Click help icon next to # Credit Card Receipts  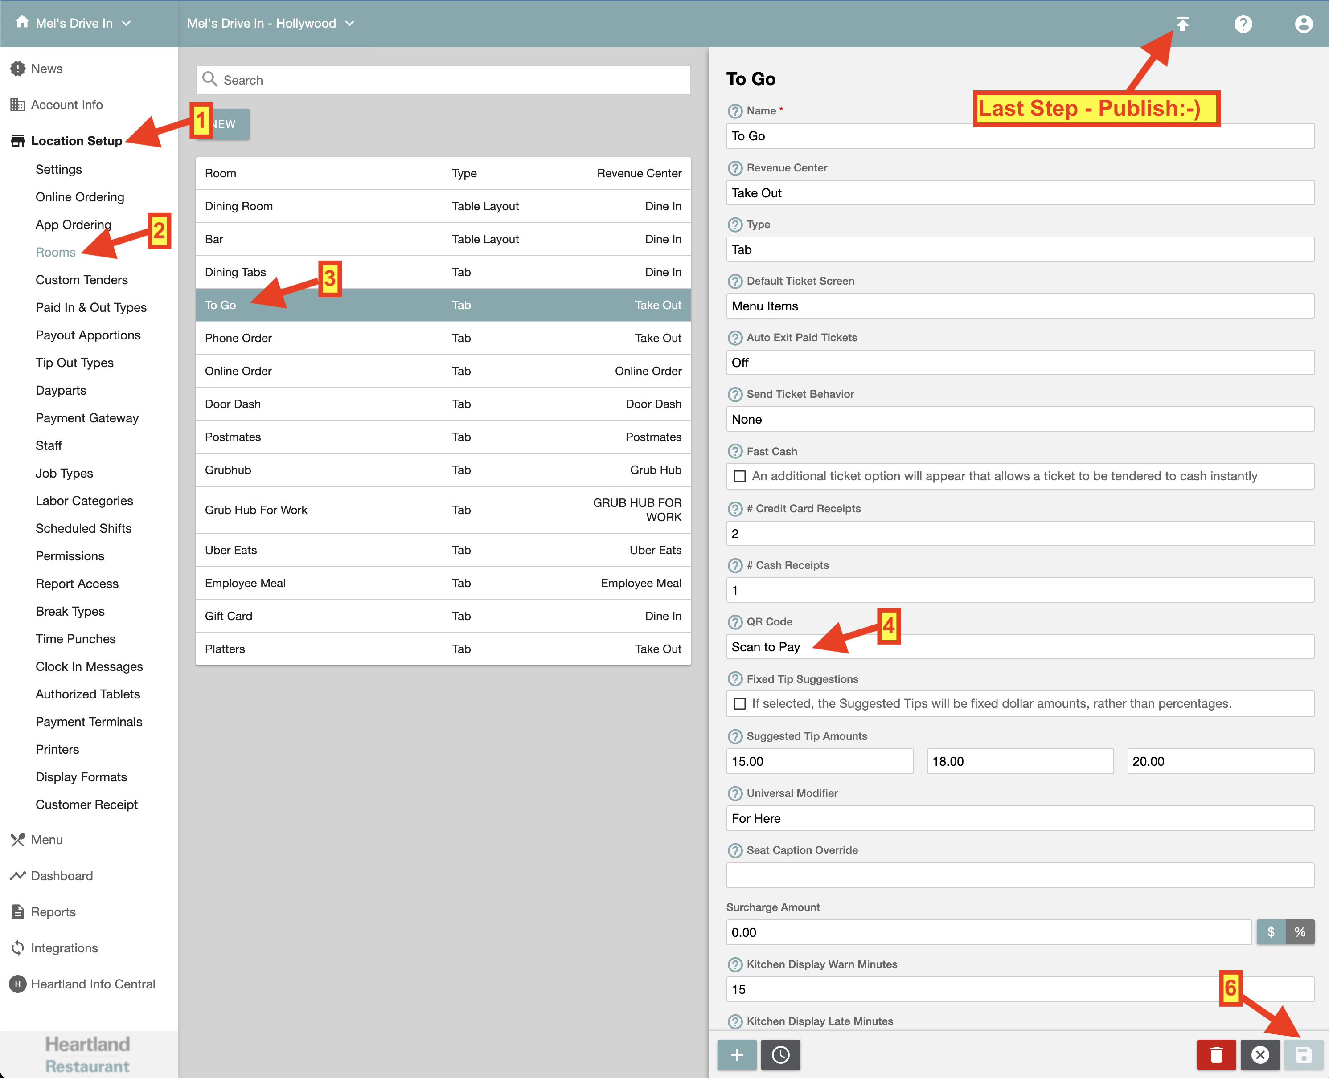[x=735, y=509]
